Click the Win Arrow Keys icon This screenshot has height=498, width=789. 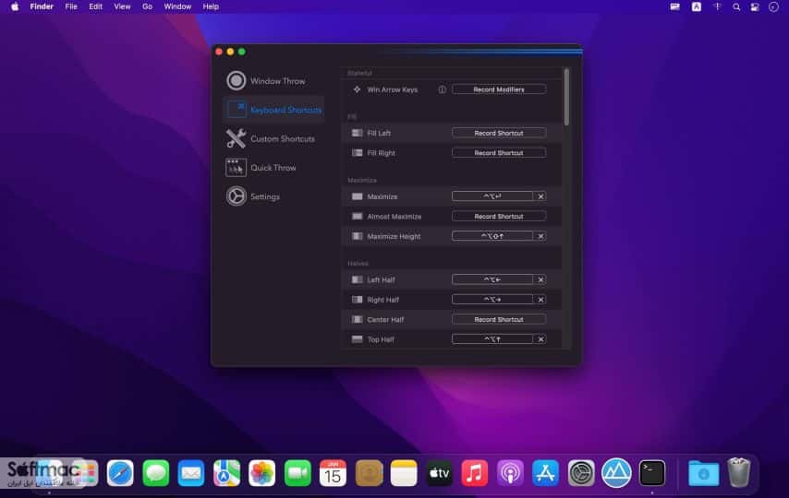click(357, 89)
